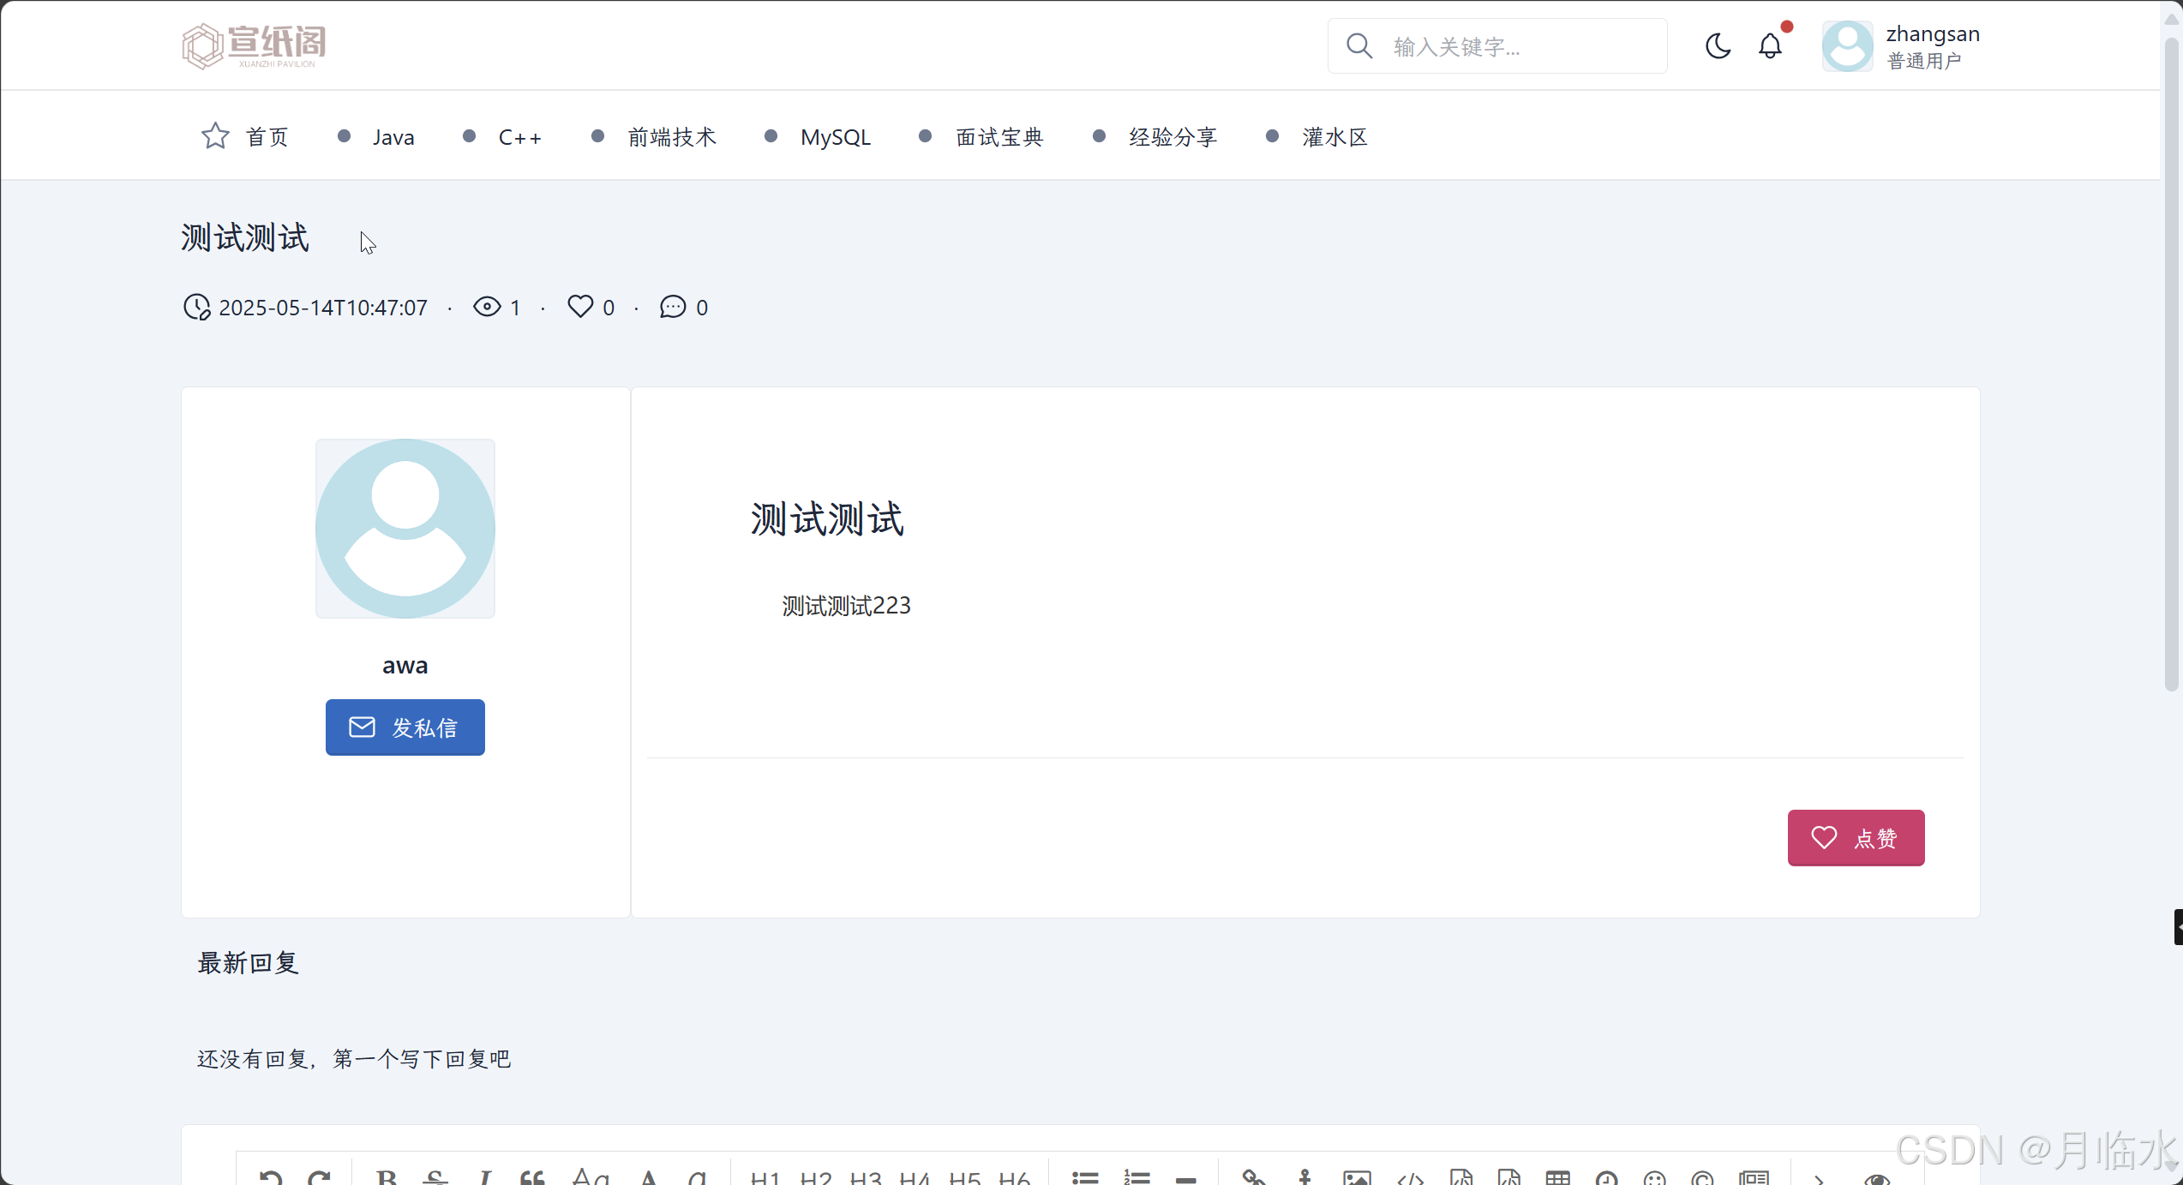
Task: Open the Java board tab
Action: click(393, 137)
